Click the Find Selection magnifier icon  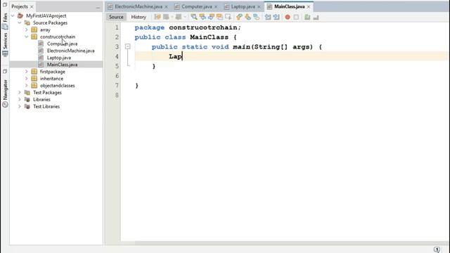pos(194,17)
